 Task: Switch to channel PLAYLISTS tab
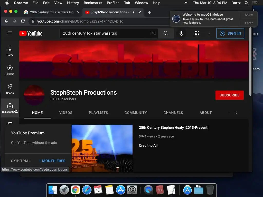pyautogui.click(x=98, y=113)
